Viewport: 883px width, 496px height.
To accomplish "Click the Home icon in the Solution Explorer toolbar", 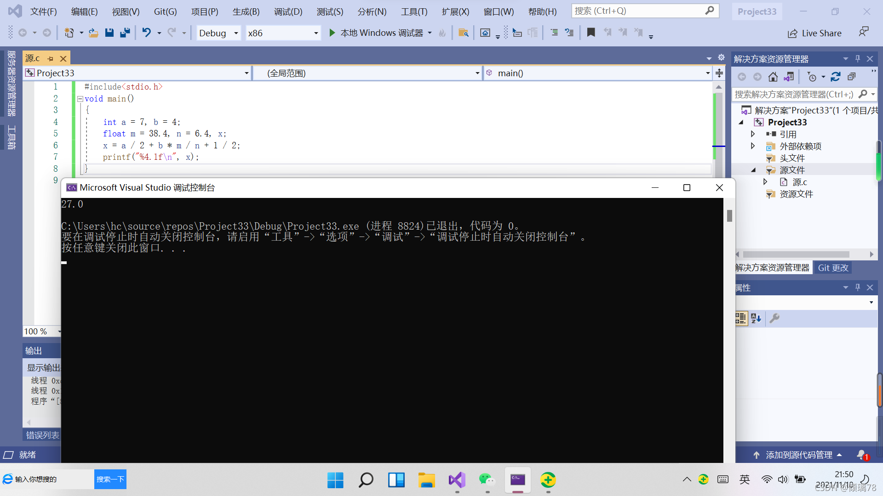I will (x=773, y=77).
